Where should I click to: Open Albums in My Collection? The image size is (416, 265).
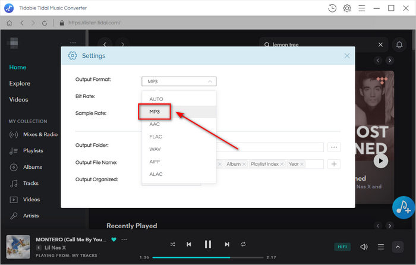click(x=26, y=167)
